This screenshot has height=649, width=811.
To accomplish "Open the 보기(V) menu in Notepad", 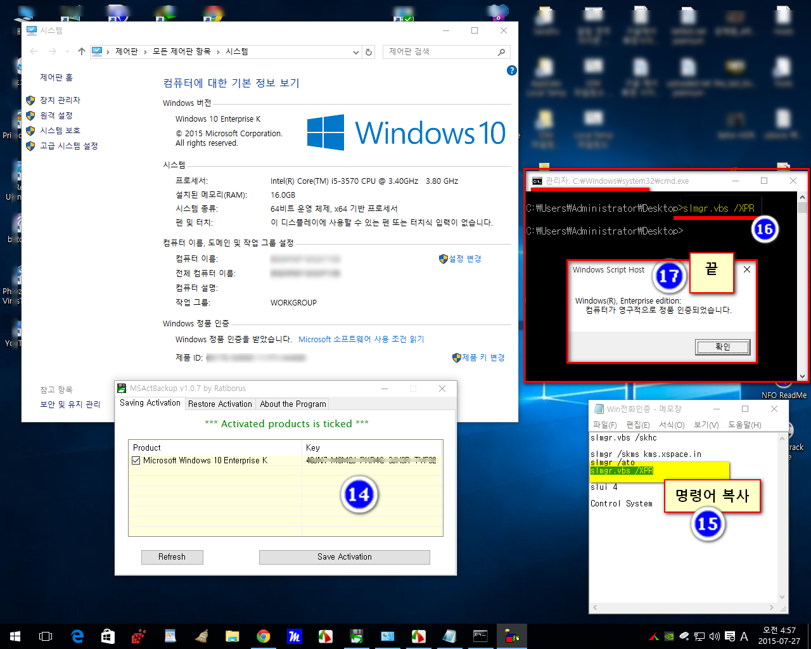I will [706, 425].
